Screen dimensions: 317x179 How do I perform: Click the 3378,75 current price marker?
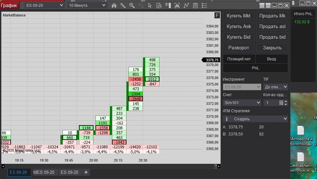pos(211,60)
